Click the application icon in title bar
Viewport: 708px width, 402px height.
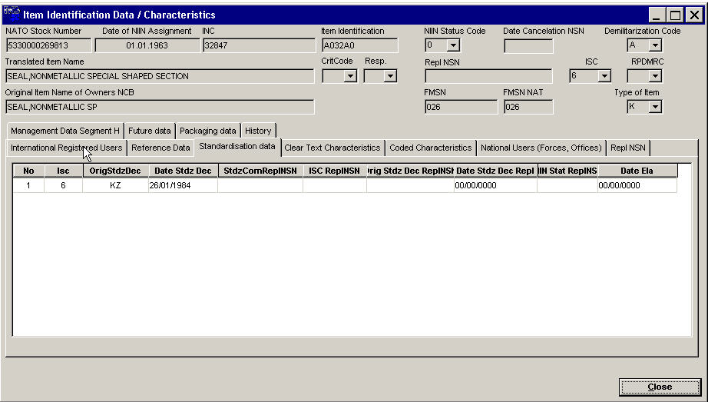coord(12,14)
